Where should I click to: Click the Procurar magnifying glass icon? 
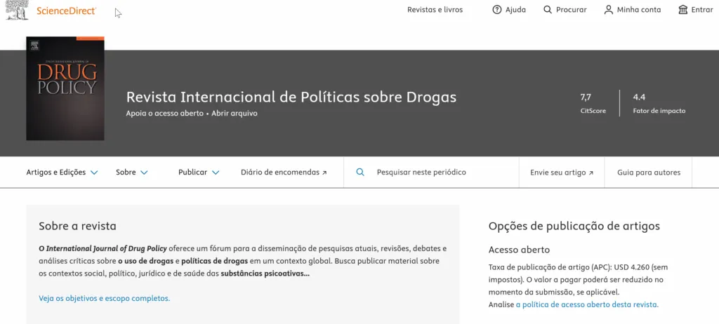[548, 10]
